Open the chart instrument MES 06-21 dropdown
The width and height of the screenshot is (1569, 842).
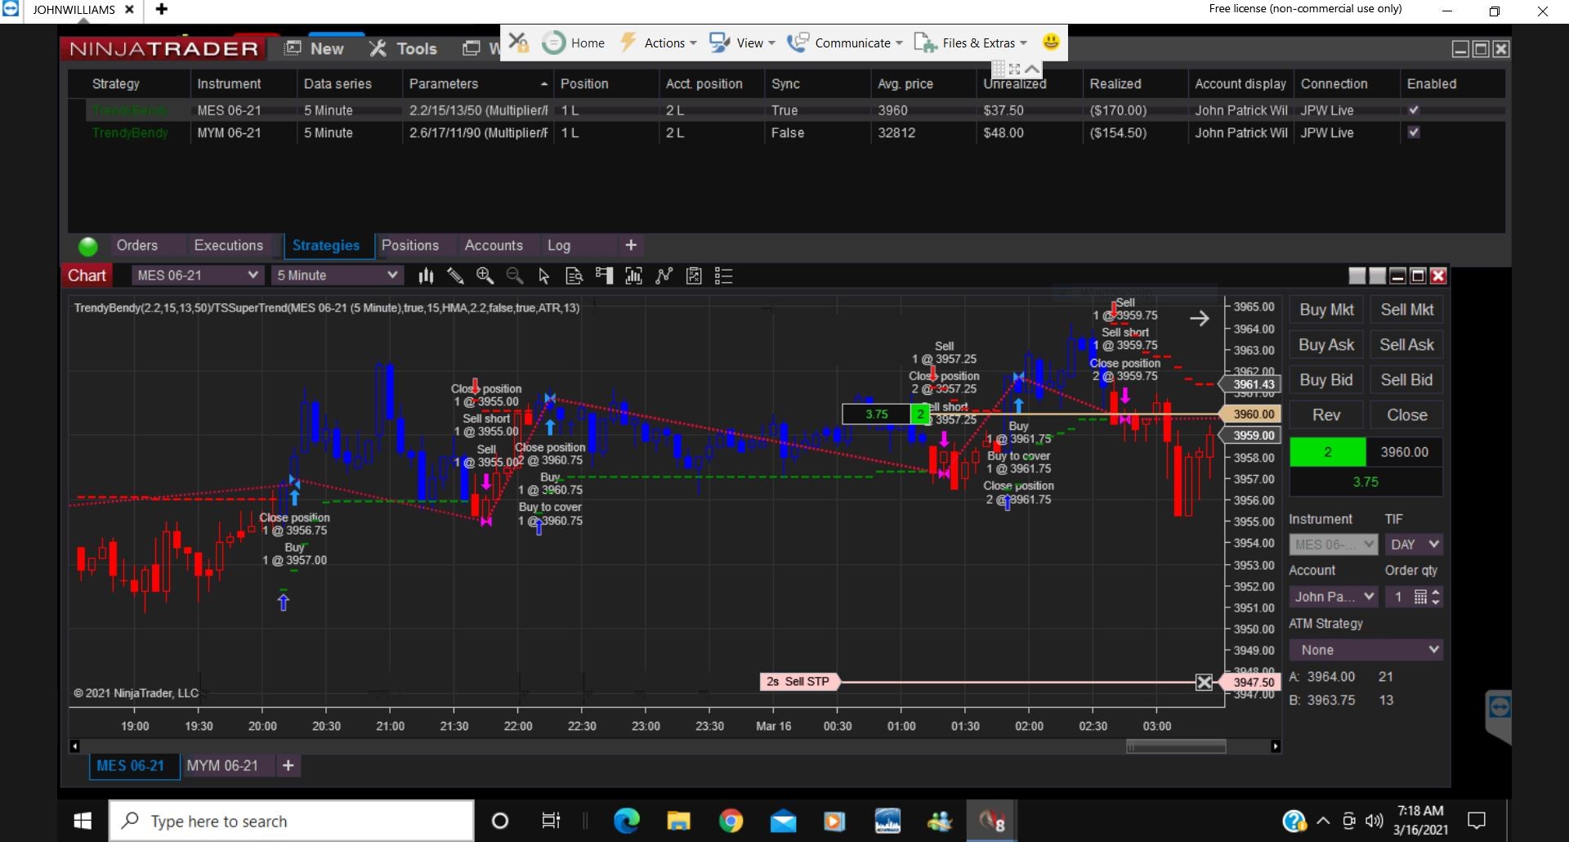pyautogui.click(x=197, y=275)
